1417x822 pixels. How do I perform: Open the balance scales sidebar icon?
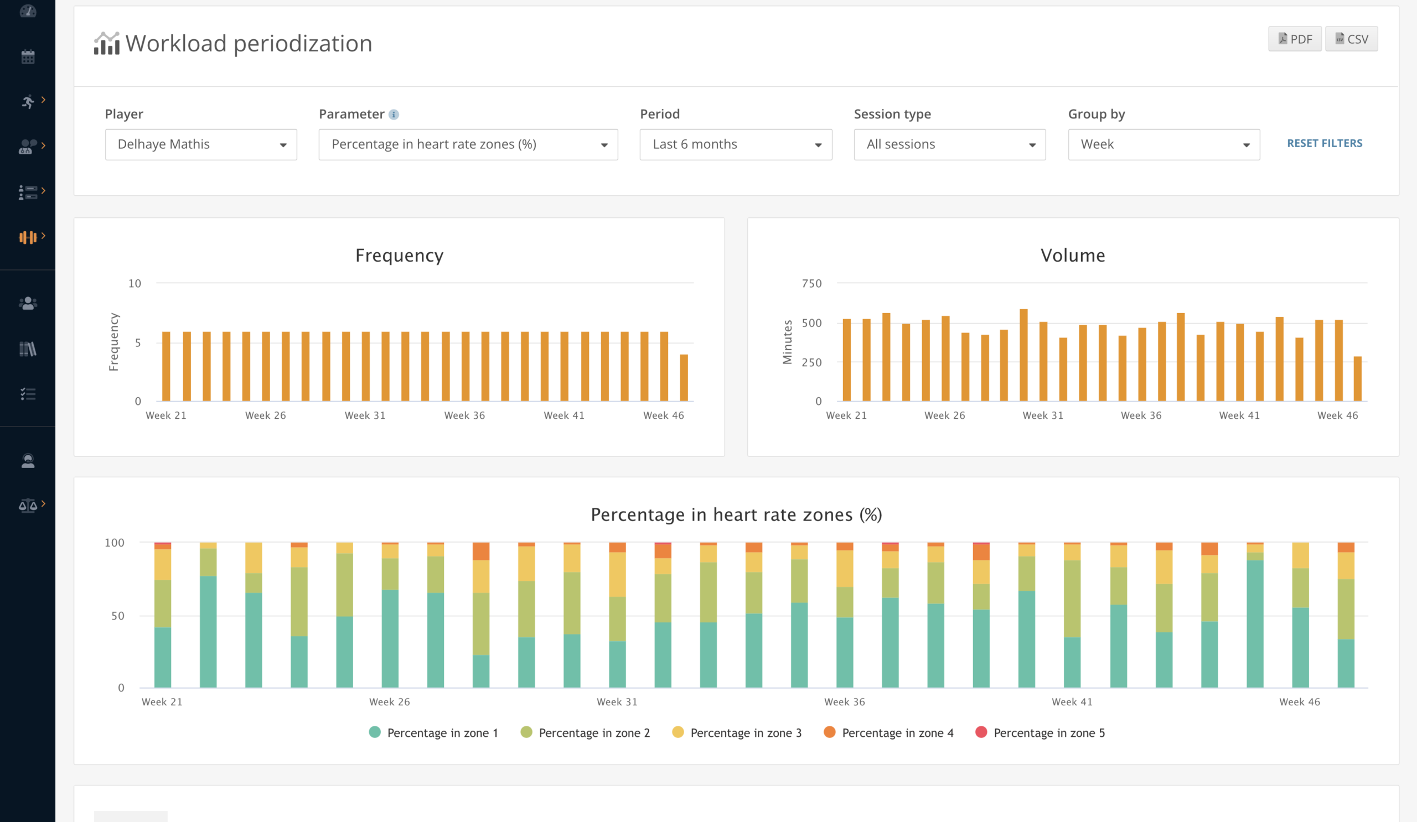(x=28, y=506)
